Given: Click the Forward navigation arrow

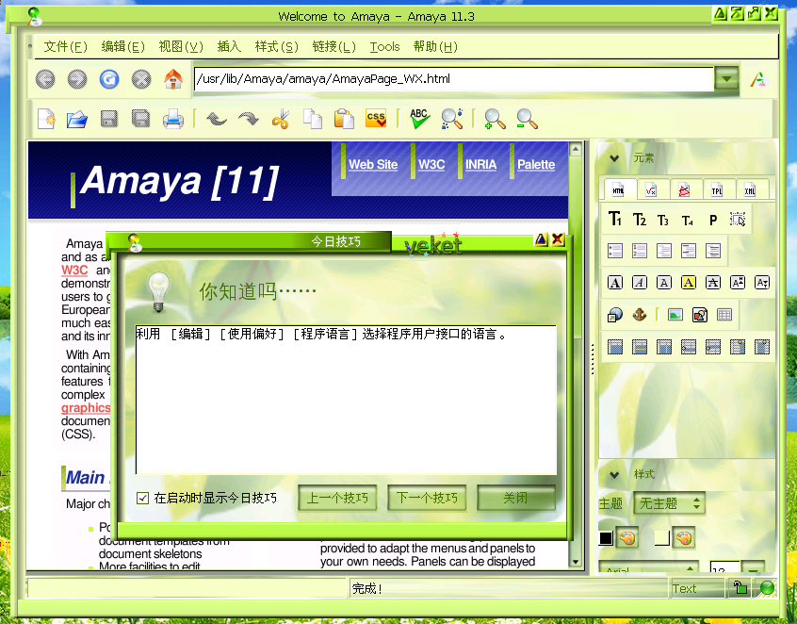Looking at the screenshot, I should point(77,79).
